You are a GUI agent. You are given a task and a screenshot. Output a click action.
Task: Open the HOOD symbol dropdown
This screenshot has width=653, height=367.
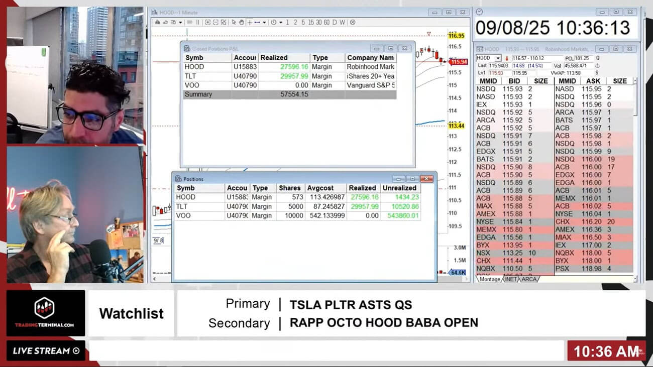(x=498, y=58)
